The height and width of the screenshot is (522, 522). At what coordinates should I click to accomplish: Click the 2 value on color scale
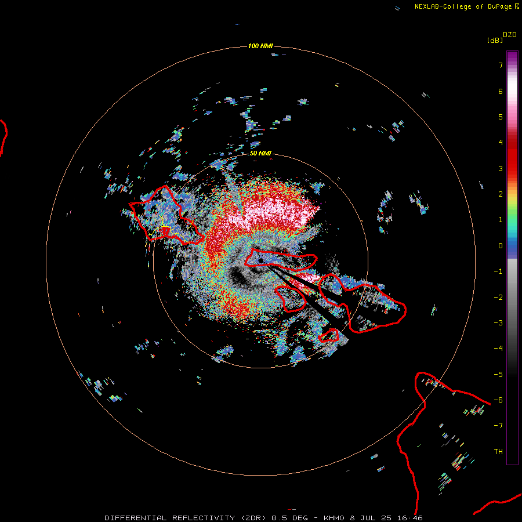(x=501, y=194)
